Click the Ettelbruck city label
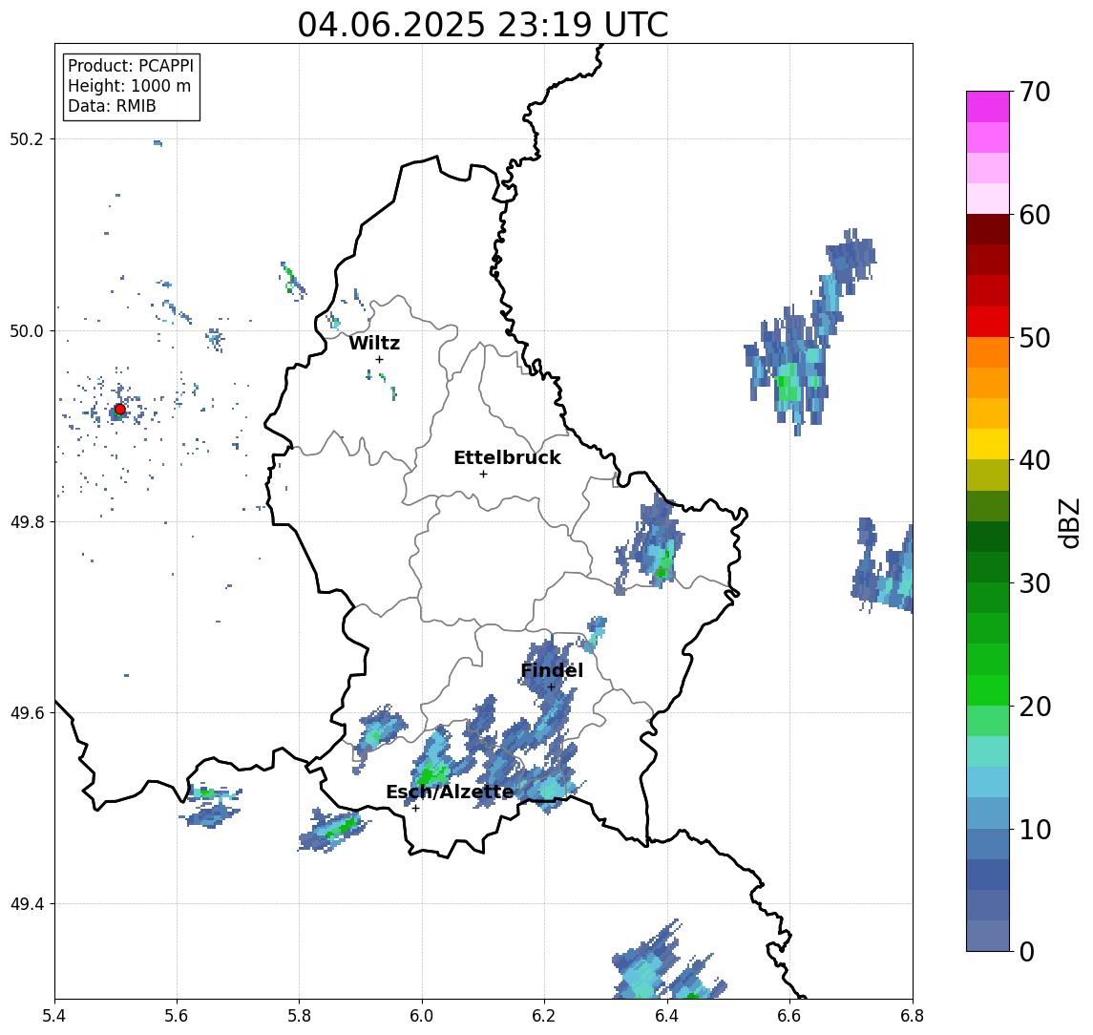This screenshot has height=1035, width=1093. click(x=507, y=457)
